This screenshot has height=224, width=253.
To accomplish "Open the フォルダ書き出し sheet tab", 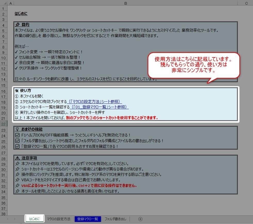I will click(x=115, y=219).
